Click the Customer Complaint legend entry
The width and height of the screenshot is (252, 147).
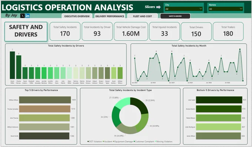[x=144, y=141]
